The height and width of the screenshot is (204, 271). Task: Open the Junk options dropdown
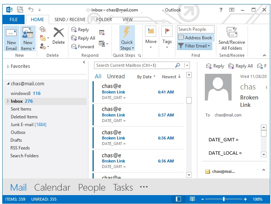point(44,46)
